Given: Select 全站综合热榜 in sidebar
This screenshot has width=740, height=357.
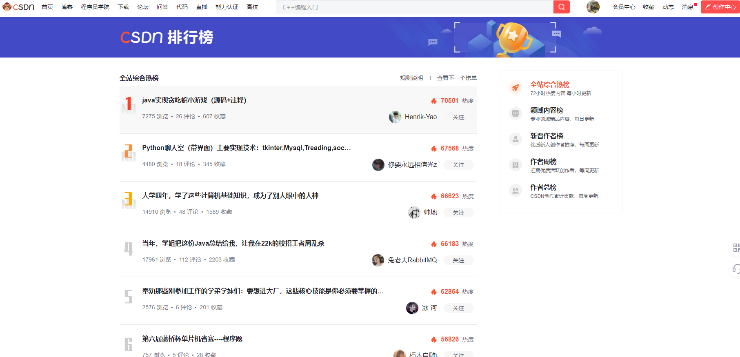Looking at the screenshot, I should (550, 84).
